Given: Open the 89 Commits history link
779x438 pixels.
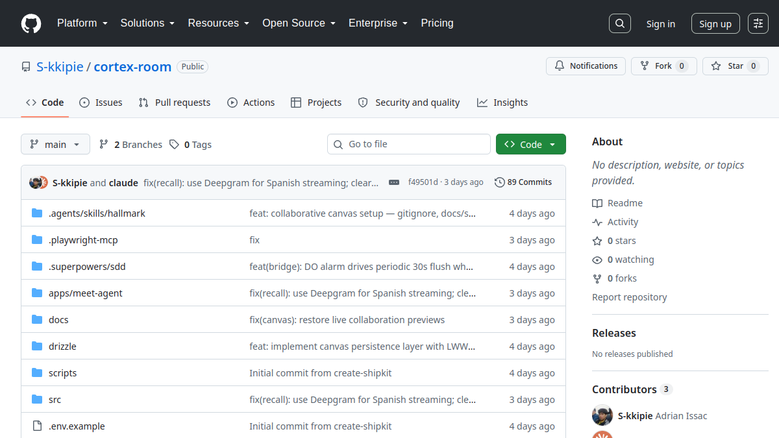Looking at the screenshot, I should point(523,182).
